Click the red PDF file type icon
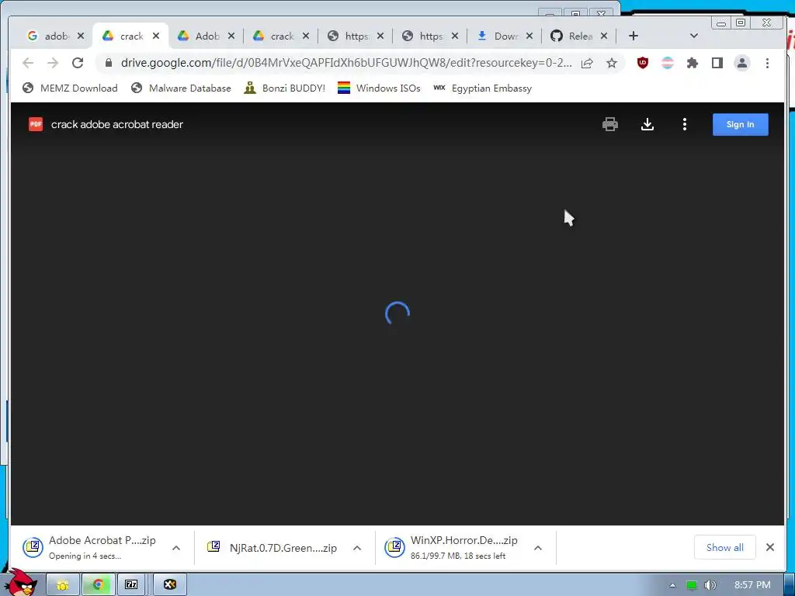795x596 pixels. (x=36, y=124)
